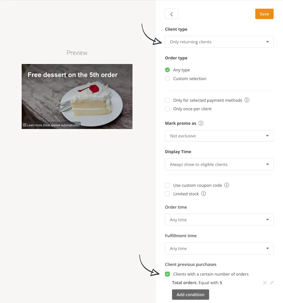Uncheck Clients with a certain number of orders

click(167, 274)
